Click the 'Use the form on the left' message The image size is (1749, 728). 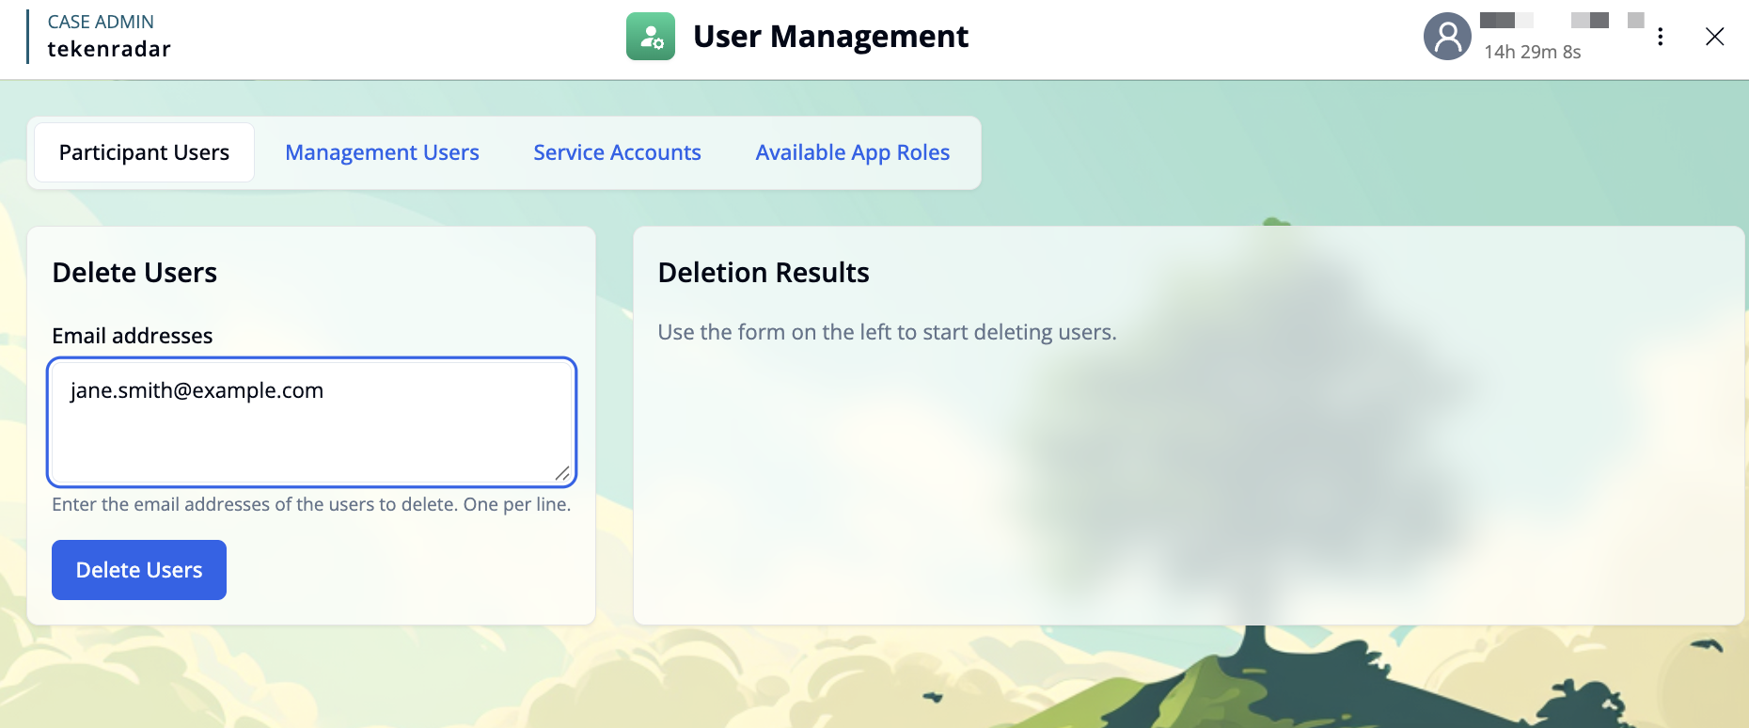coord(887,332)
